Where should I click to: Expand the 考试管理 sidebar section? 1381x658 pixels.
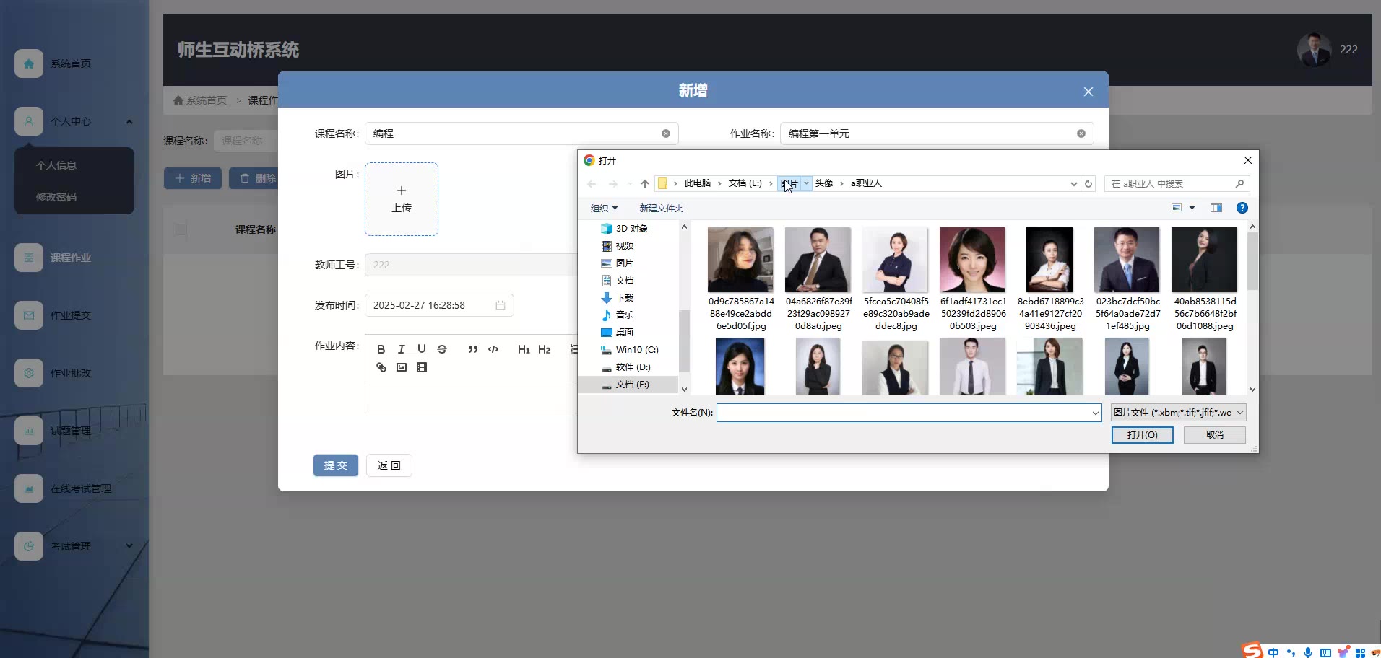click(x=129, y=545)
